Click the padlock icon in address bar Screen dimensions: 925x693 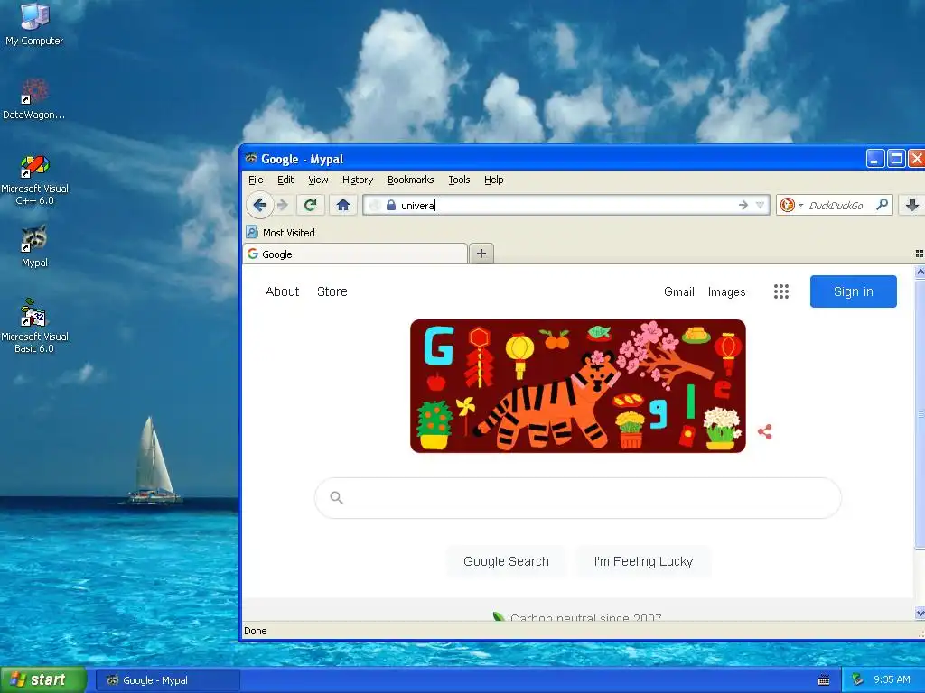coord(390,205)
